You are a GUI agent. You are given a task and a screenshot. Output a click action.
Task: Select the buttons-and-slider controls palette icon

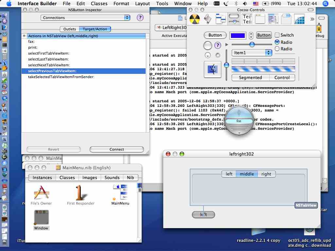(234, 19)
